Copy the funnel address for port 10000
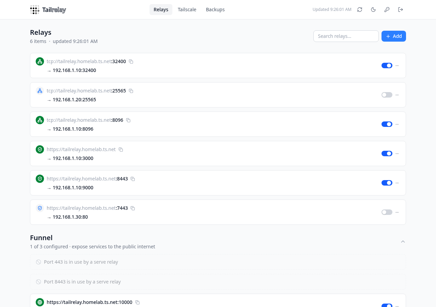Image resolution: width=436 pixels, height=307 pixels. coord(138,303)
